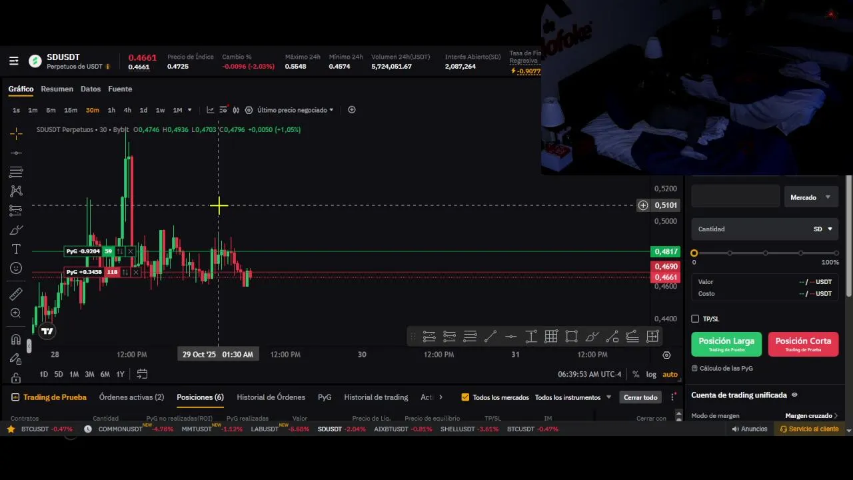This screenshot has height=480, width=853.
Task: Click the Posición Larga button
Action: pyautogui.click(x=726, y=344)
